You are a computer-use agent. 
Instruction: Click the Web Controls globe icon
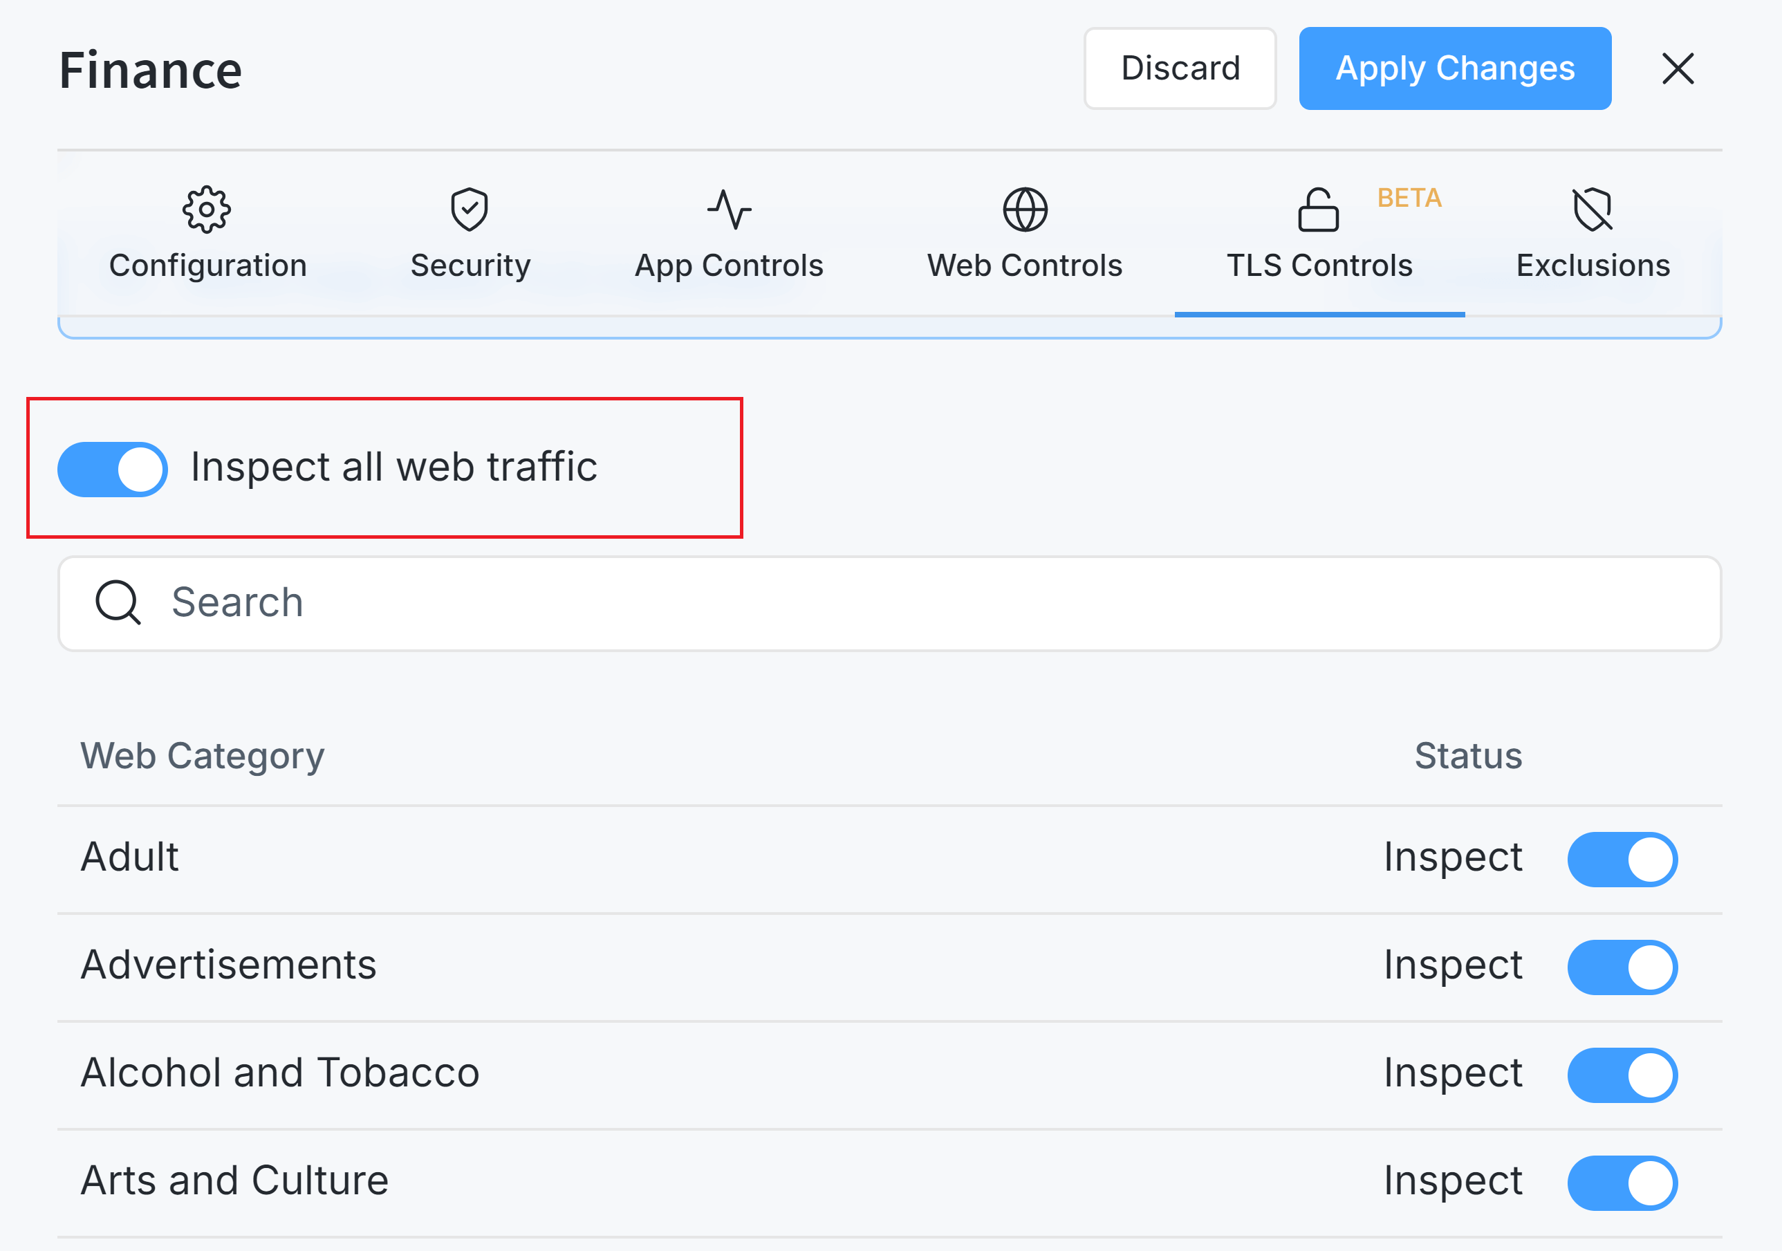1025,210
